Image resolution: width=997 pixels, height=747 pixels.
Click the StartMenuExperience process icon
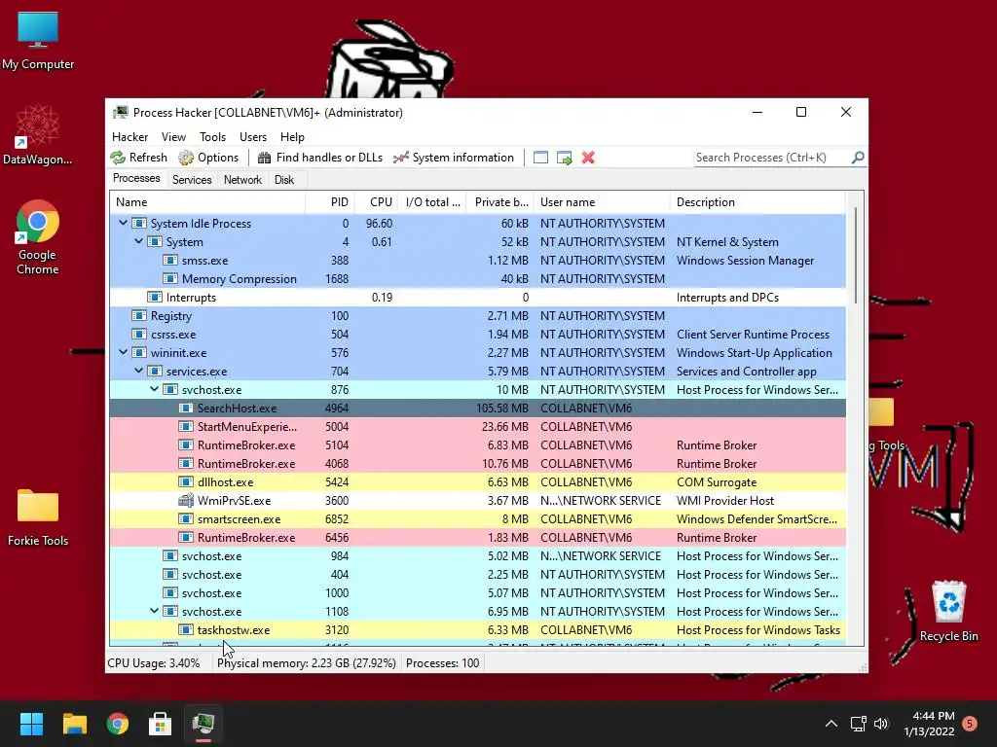coord(186,426)
